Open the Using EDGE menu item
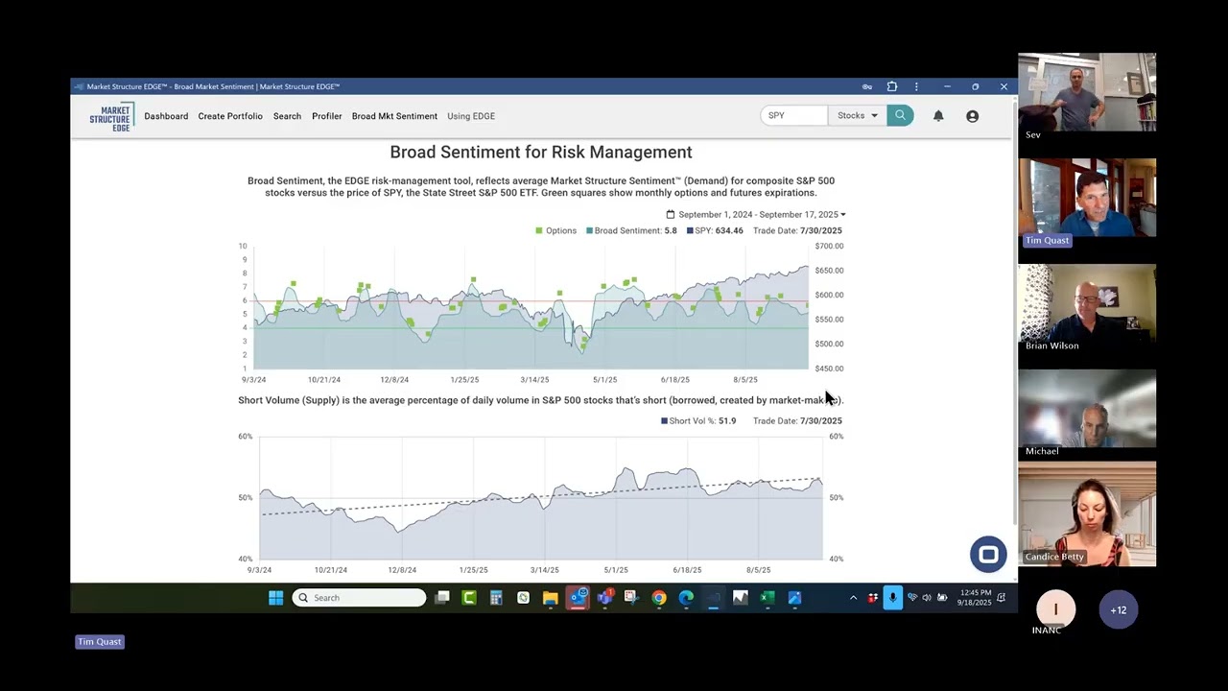1228x691 pixels. coord(471,116)
